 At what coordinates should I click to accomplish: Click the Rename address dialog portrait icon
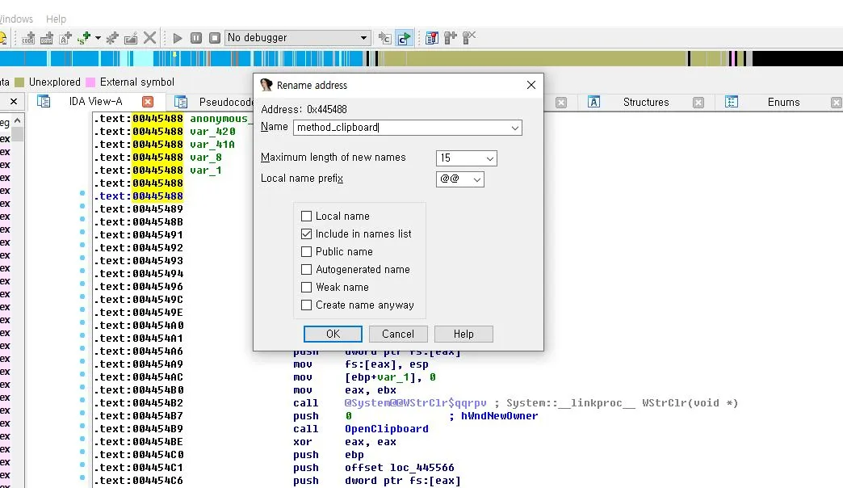(266, 85)
